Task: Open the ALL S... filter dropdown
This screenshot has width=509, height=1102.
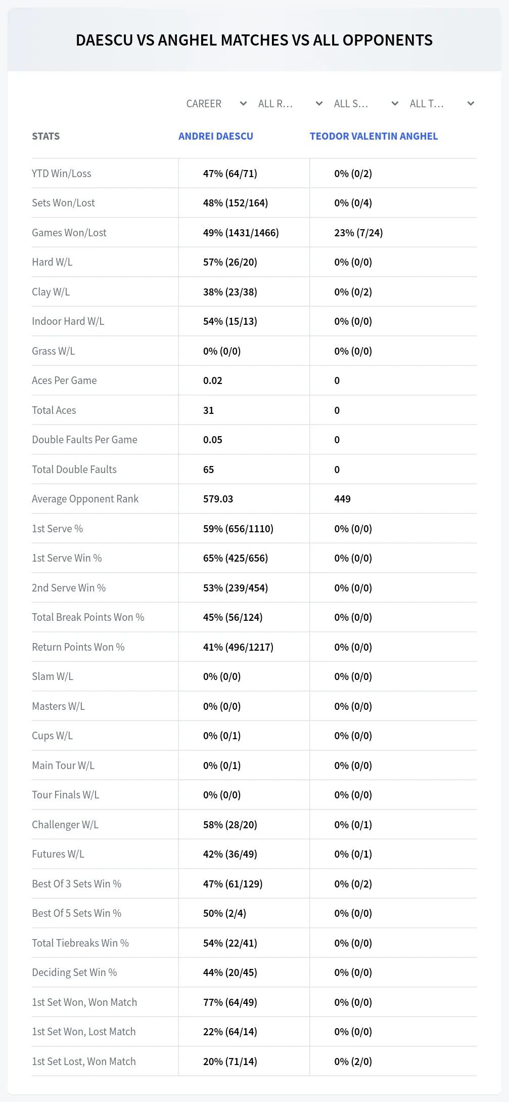Action: (366, 104)
